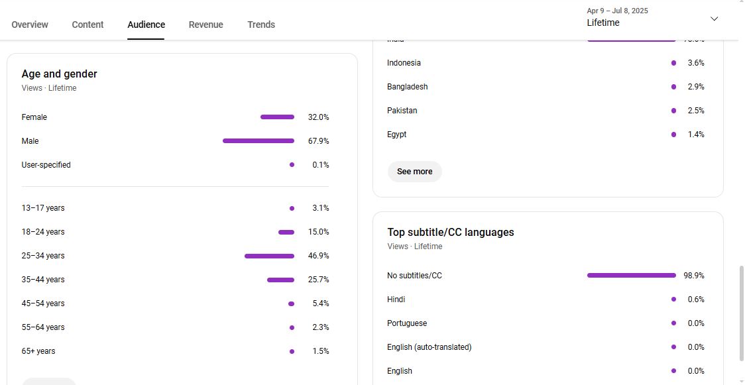
Task: Open the Revenue tab
Action: [205, 25]
